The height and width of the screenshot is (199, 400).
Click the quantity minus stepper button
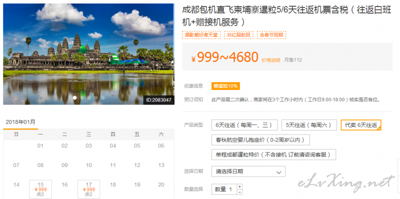coord(239,192)
